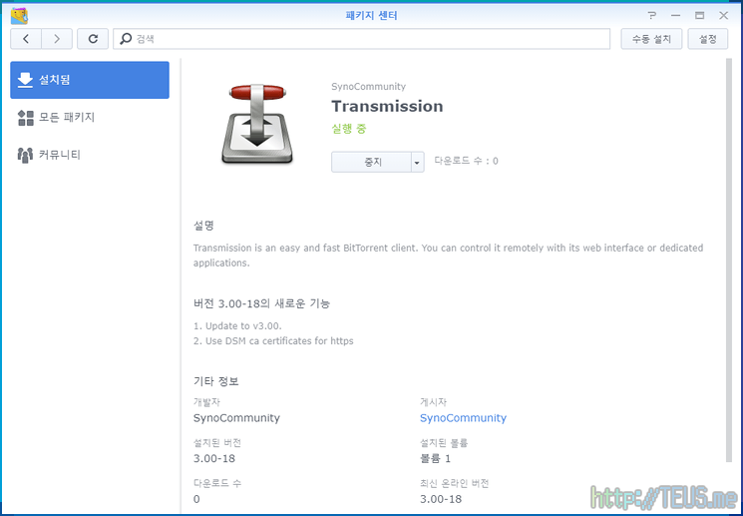743x516 pixels.
Task: Expand the dropdown arrow next to 중지
Action: pos(417,163)
